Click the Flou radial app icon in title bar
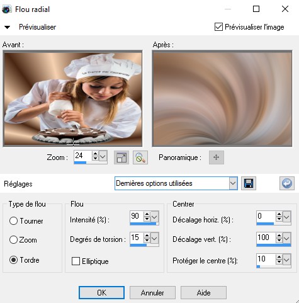Image resolution: width=299 pixels, height=303 pixels. (6, 9)
